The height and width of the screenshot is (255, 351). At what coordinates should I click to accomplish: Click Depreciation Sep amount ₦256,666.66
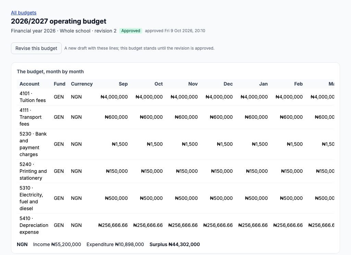(113, 225)
